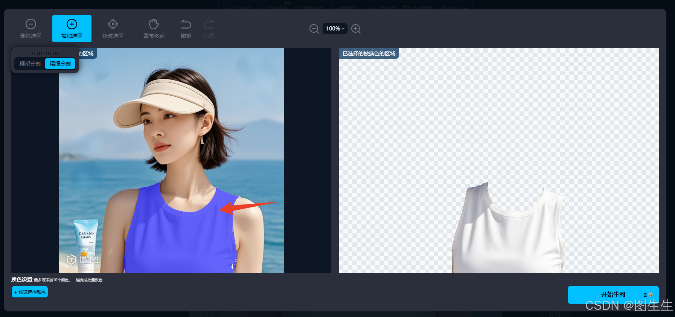Click the white top preview in selected region
The height and width of the screenshot is (317, 675).
(x=508, y=237)
